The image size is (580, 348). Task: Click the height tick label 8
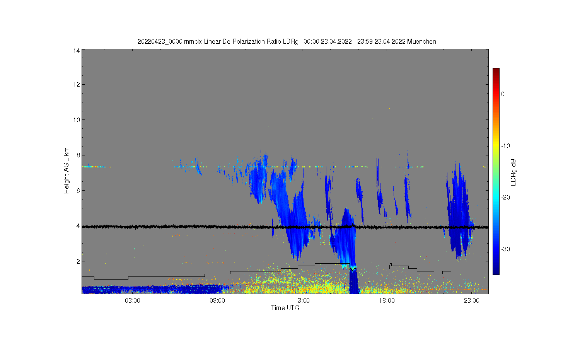(78, 155)
